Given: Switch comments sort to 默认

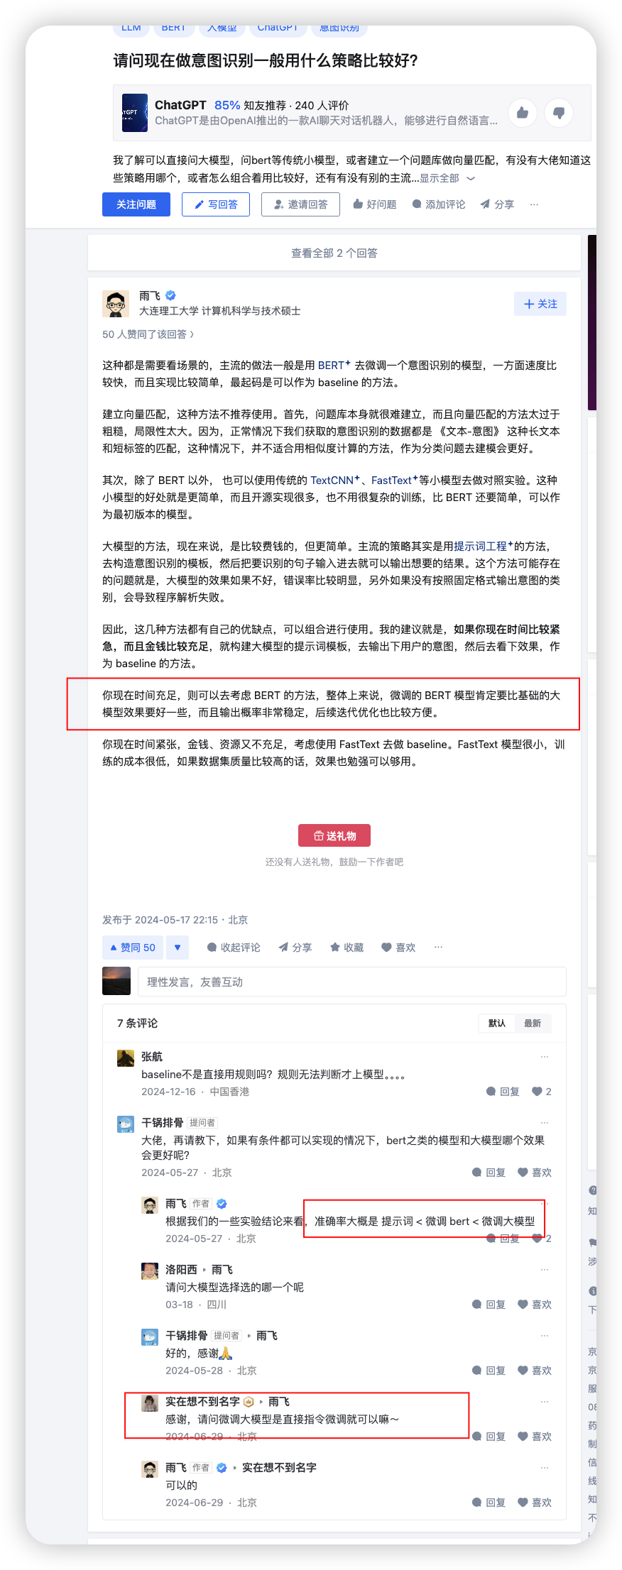Looking at the screenshot, I should click(497, 1023).
